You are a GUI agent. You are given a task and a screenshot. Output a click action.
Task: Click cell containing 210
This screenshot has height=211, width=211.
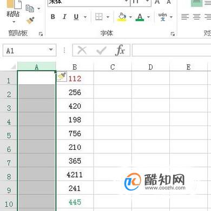pyautogui.click(x=75, y=147)
